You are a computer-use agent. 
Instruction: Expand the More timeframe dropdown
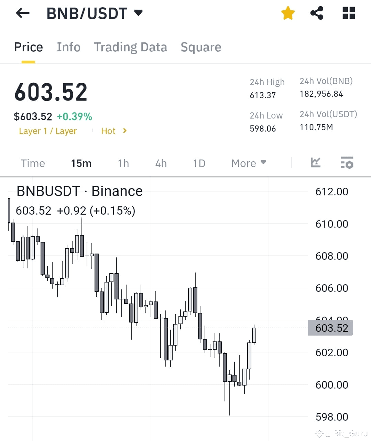[x=248, y=163]
